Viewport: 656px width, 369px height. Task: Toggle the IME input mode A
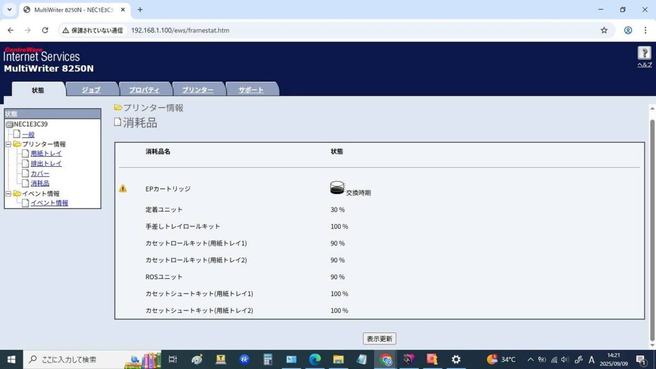coord(591,359)
